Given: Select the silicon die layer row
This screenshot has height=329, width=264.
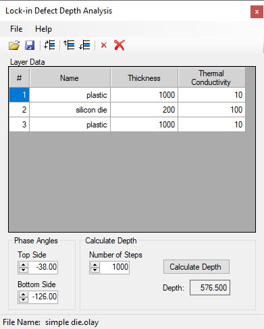Looking at the screenshot, I should (x=128, y=110).
